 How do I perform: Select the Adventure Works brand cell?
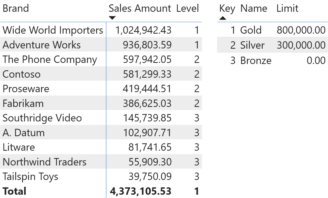pyautogui.click(x=41, y=45)
